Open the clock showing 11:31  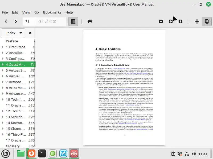point(203,154)
